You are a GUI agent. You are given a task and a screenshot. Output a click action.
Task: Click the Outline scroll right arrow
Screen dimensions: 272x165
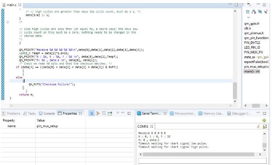coord(266,106)
